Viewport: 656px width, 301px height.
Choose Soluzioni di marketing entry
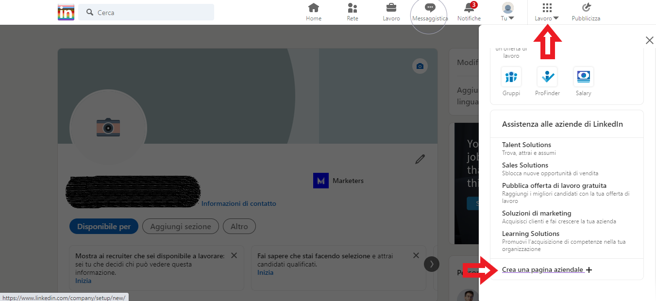click(535, 213)
